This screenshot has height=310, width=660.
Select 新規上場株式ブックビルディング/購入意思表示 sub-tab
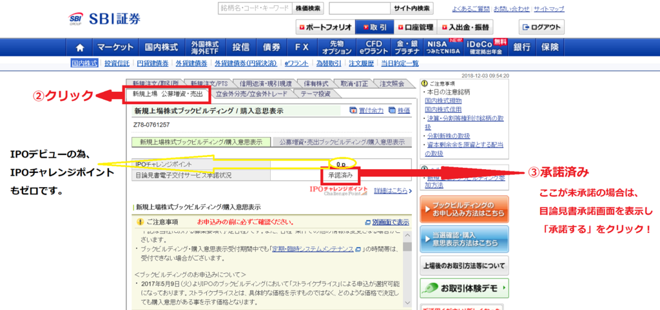click(x=201, y=142)
